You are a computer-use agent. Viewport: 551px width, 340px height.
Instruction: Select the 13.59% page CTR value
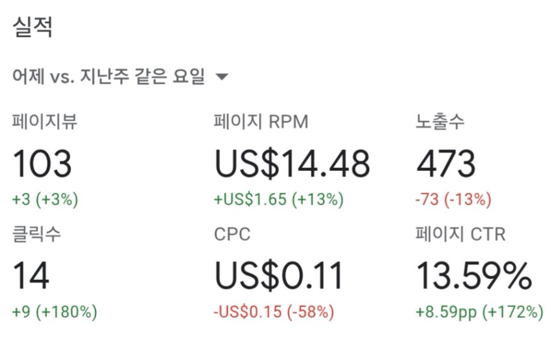[474, 275]
